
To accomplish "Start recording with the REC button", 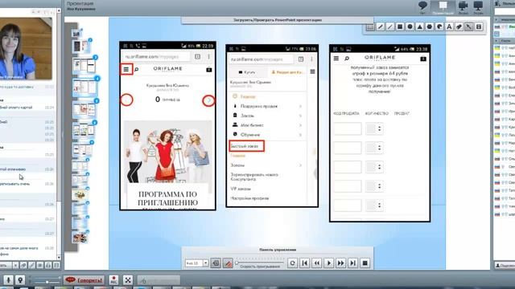I will (113, 280).
